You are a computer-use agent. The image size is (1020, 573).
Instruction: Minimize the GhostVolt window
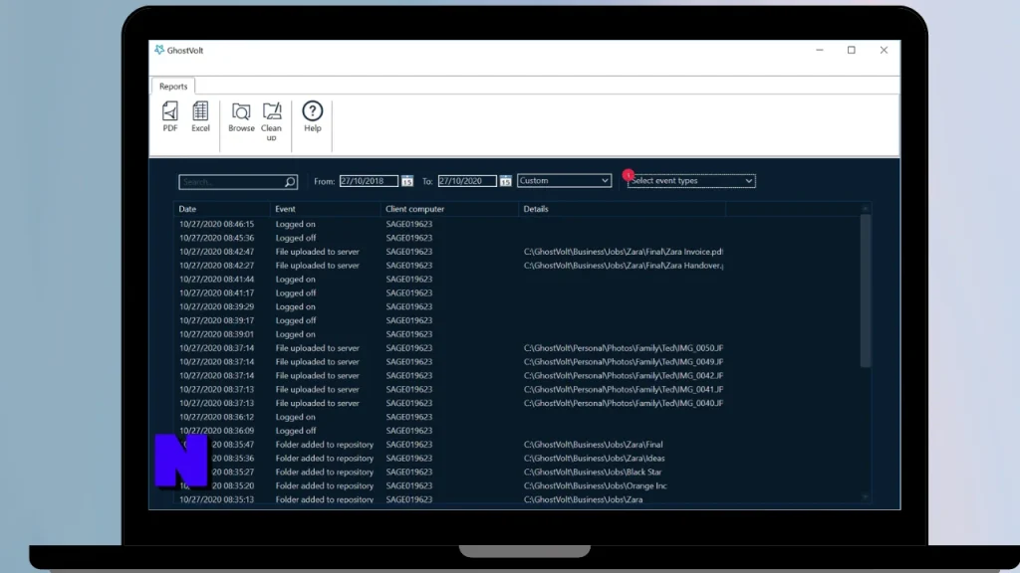coord(820,50)
